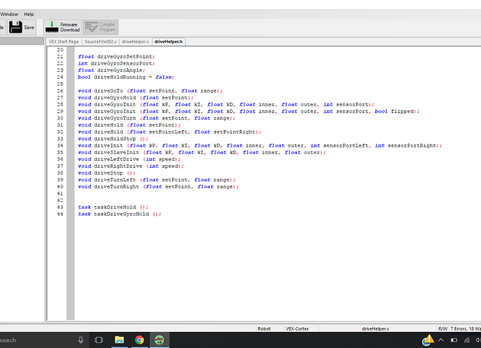
Task: Switch to the driveHelper.c tab
Action: [x=135, y=42]
